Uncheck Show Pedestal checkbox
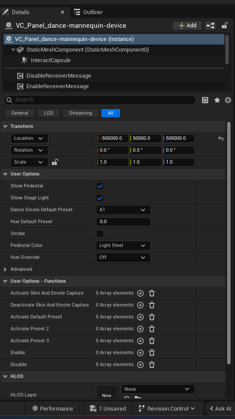Screen dimensions: 235x419 (x=100, y=186)
